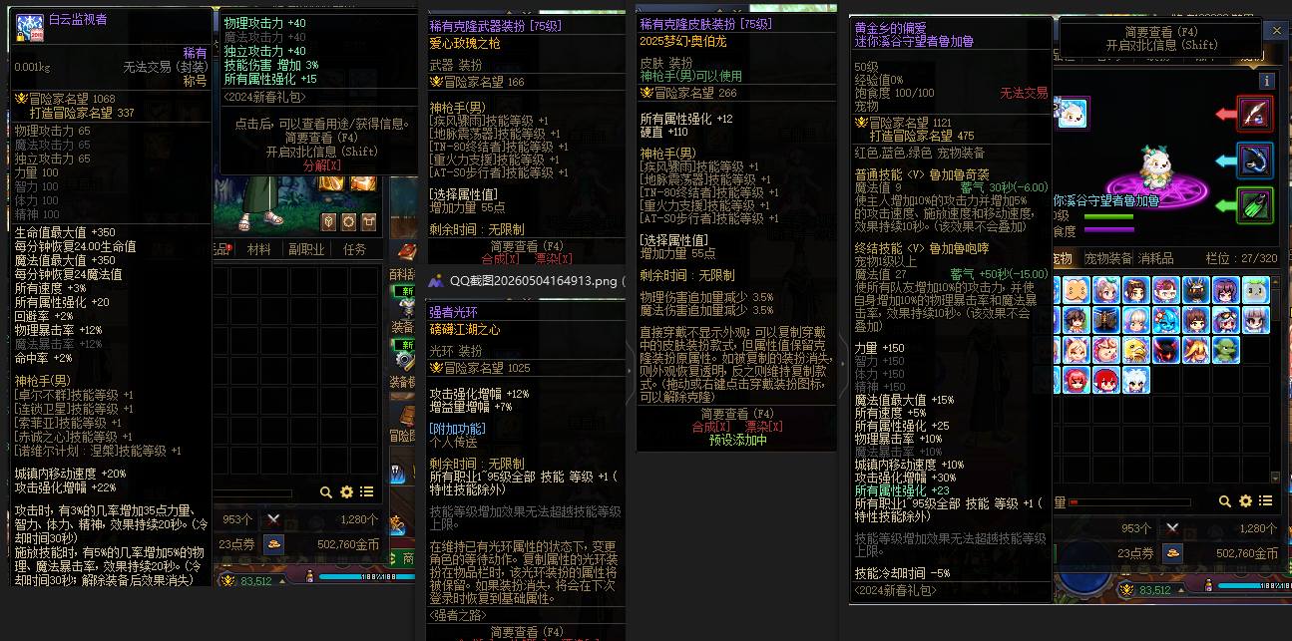Screen dimensions: 1292x641
Task: Expand the small arrow next to right 83,512
Action: 1180,590
